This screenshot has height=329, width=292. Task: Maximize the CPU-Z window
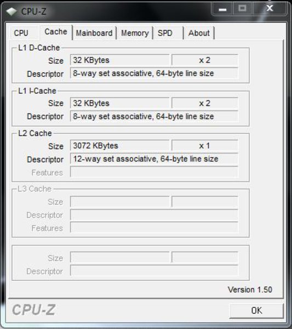(x=242, y=9)
